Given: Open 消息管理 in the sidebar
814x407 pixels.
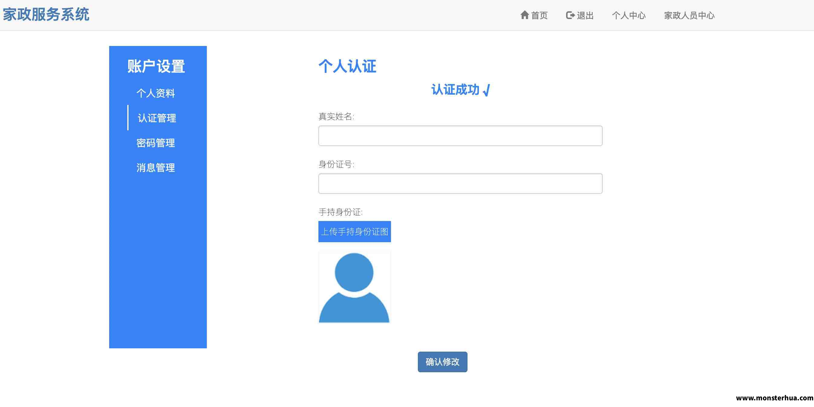Looking at the screenshot, I should click(x=156, y=168).
